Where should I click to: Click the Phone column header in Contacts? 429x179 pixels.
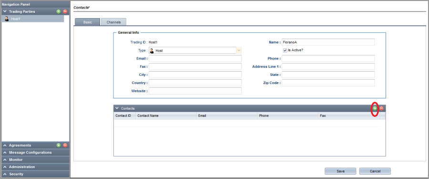pyautogui.click(x=288, y=116)
